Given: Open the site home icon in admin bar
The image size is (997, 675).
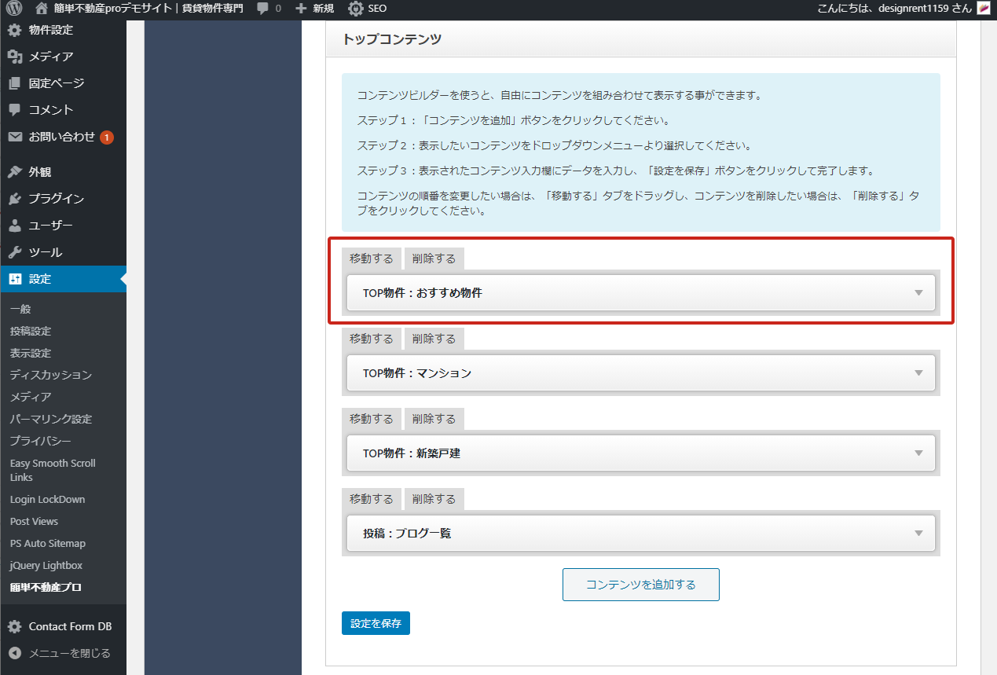Looking at the screenshot, I should [42, 9].
